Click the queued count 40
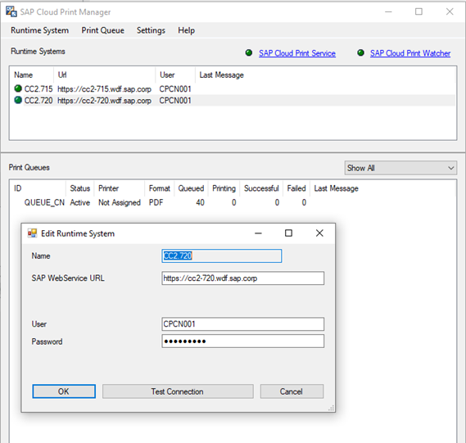Screen dimensions: 466x443 pyautogui.click(x=200, y=202)
